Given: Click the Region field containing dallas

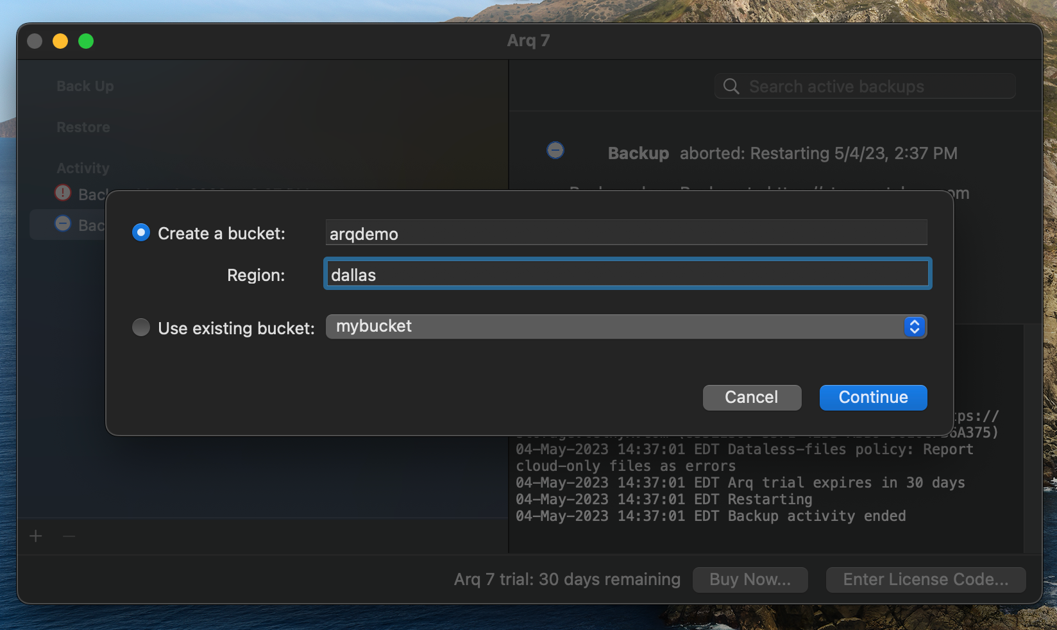Looking at the screenshot, I should click(x=627, y=274).
